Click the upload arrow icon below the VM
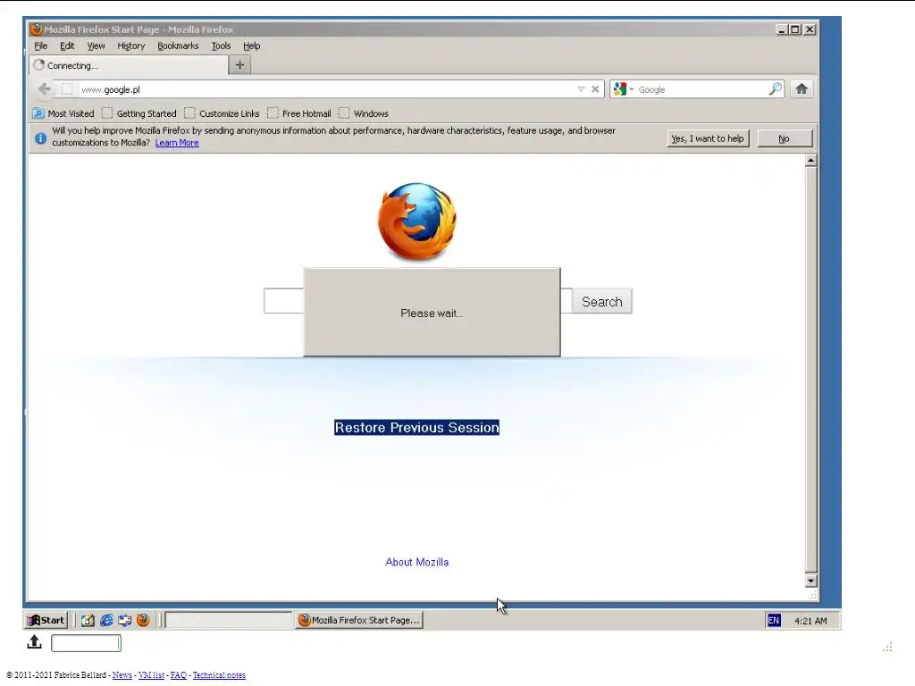Image resolution: width=915 pixels, height=686 pixels. click(35, 642)
